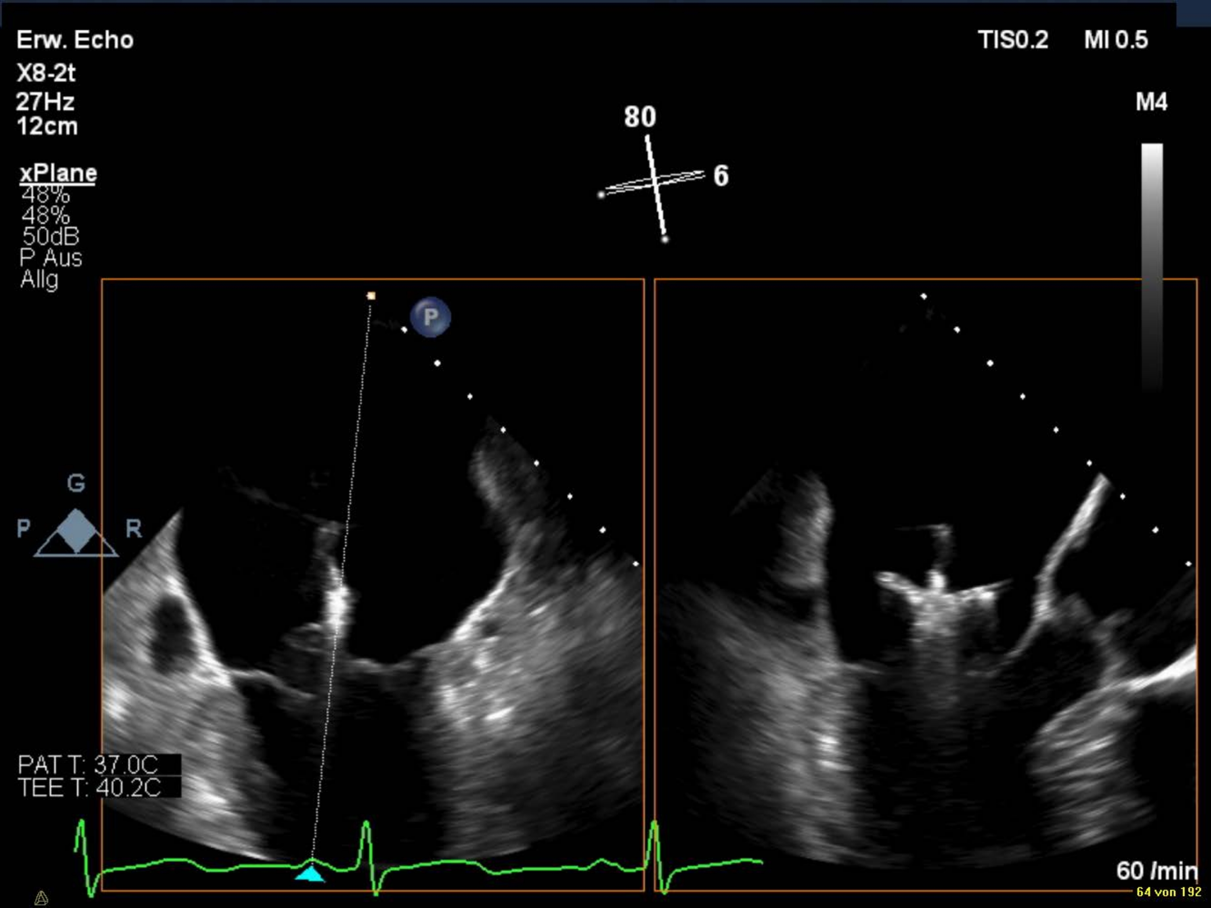Click the Allg optimization setting
1211x908 pixels.
click(40, 280)
